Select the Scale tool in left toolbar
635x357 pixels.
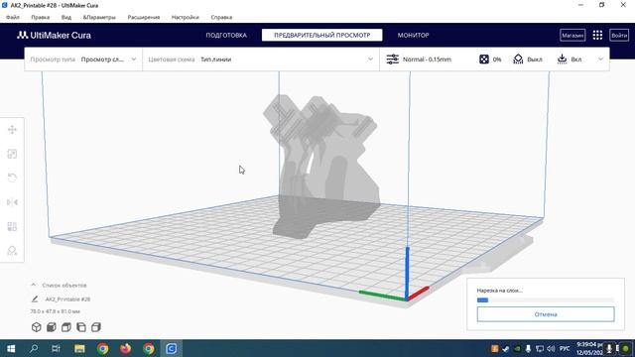pyautogui.click(x=12, y=154)
